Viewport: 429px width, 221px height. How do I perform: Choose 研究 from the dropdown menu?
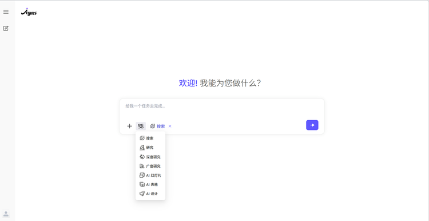tap(150, 148)
